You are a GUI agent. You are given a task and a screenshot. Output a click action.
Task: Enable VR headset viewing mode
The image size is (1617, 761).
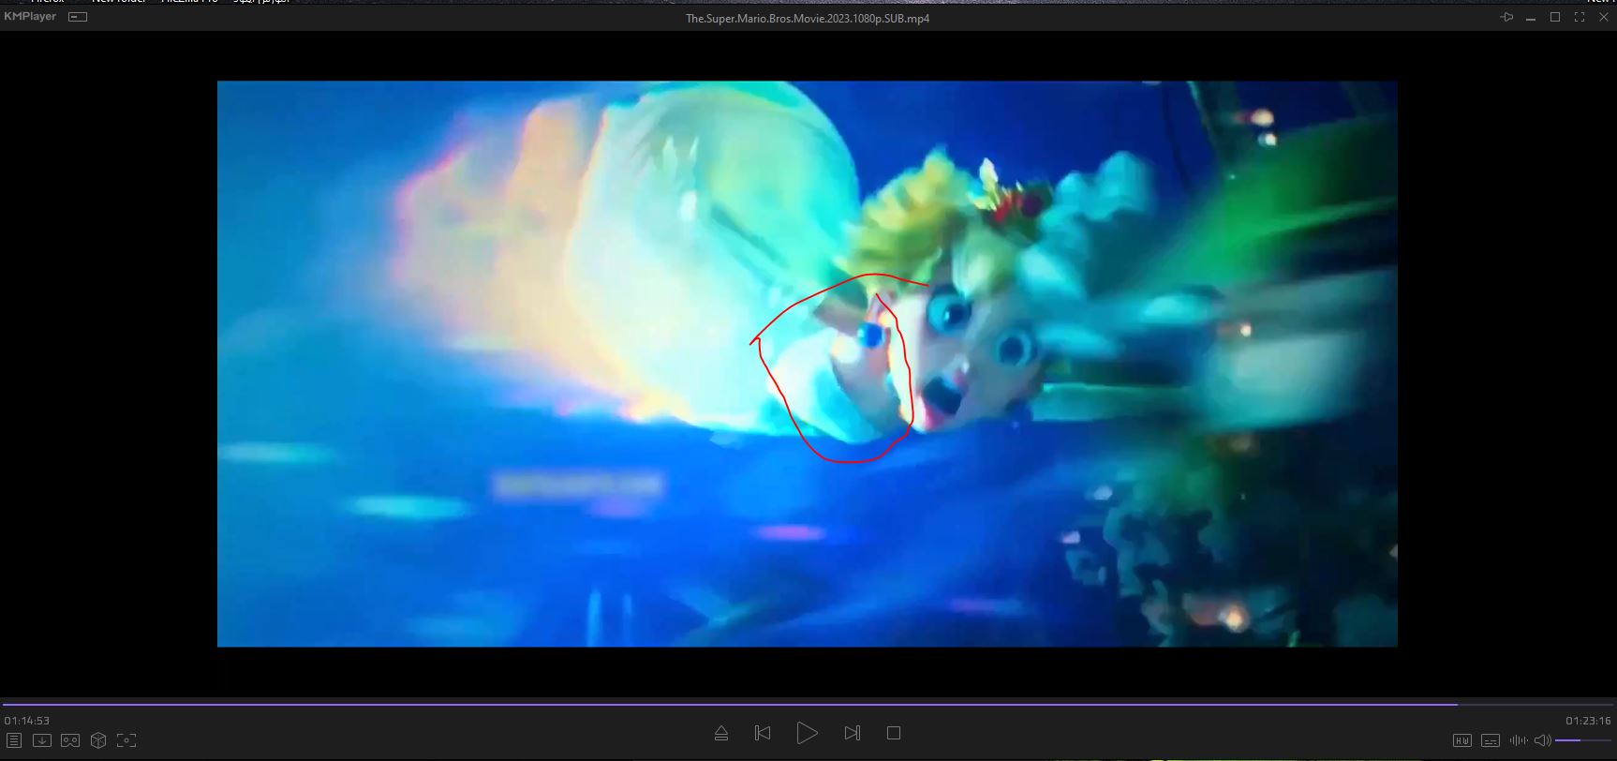70,740
